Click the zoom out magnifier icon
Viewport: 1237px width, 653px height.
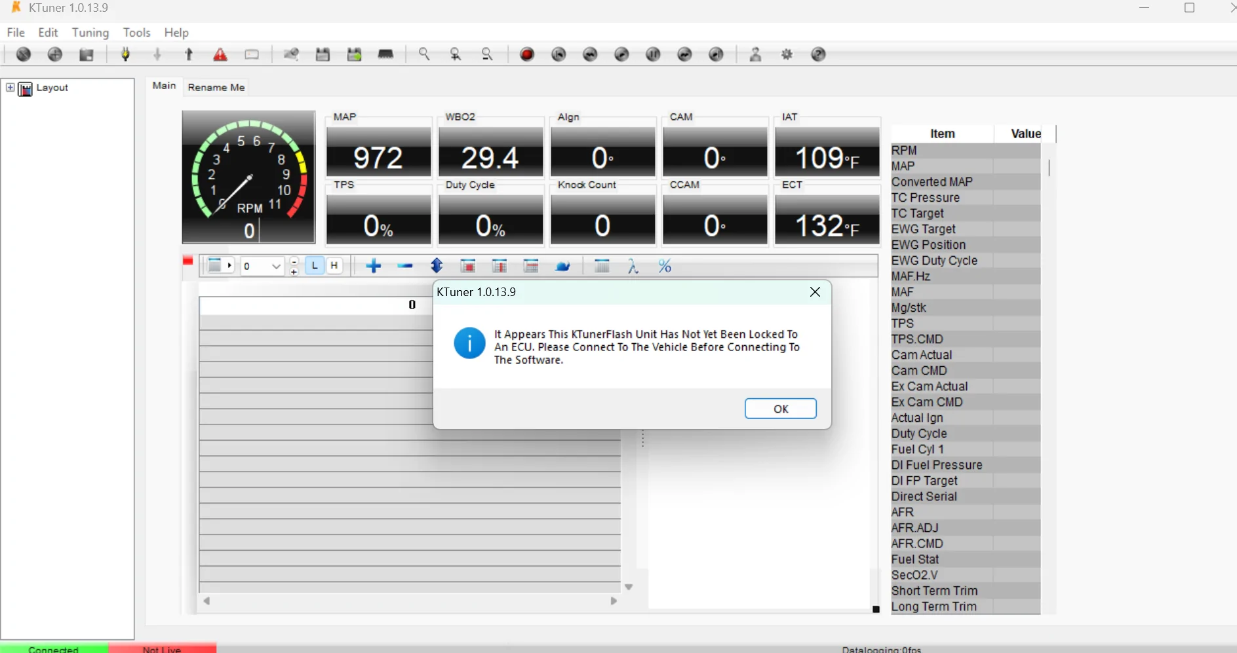[487, 54]
